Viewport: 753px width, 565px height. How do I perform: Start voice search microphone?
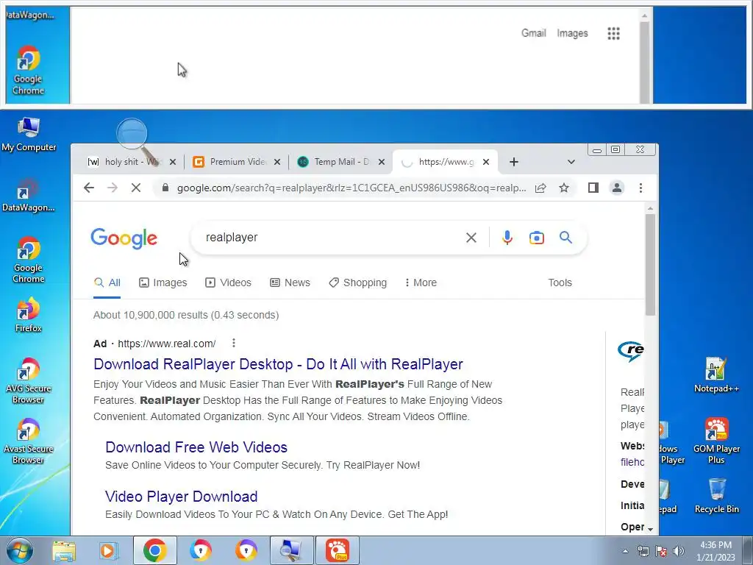tap(507, 238)
